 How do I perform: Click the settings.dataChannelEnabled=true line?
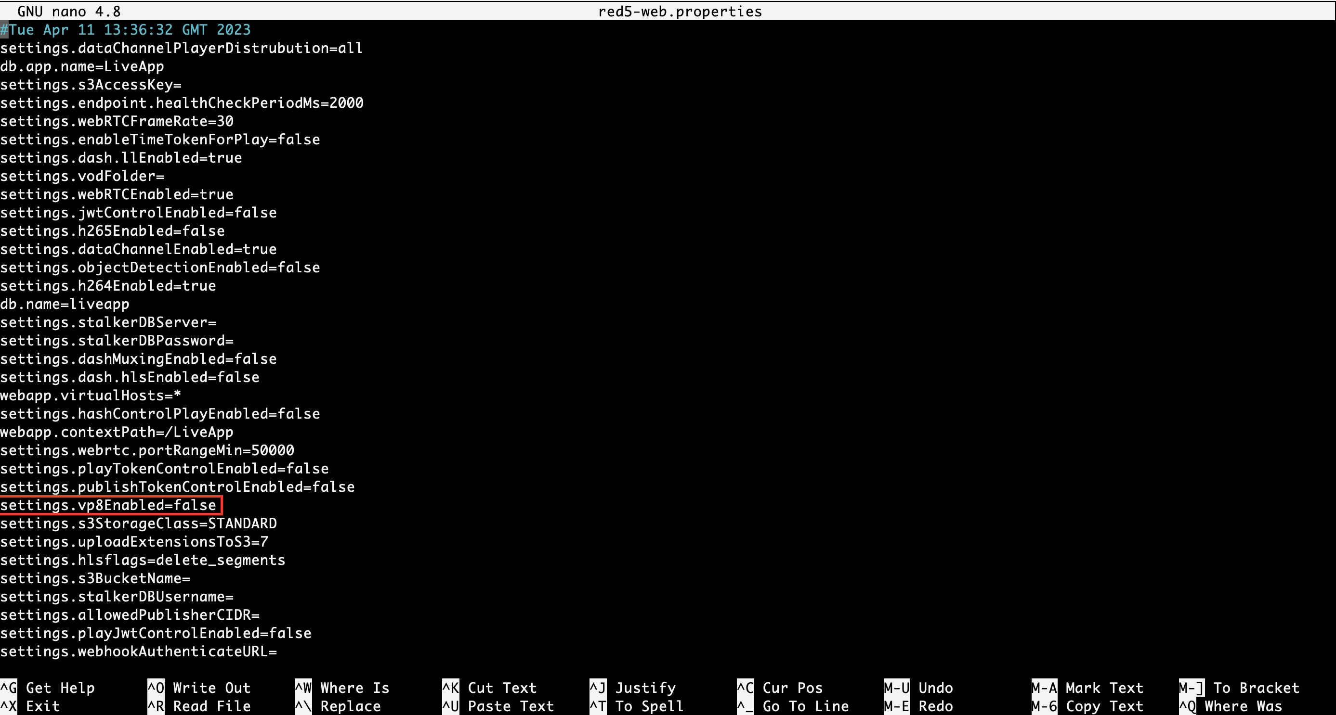pyautogui.click(x=139, y=249)
